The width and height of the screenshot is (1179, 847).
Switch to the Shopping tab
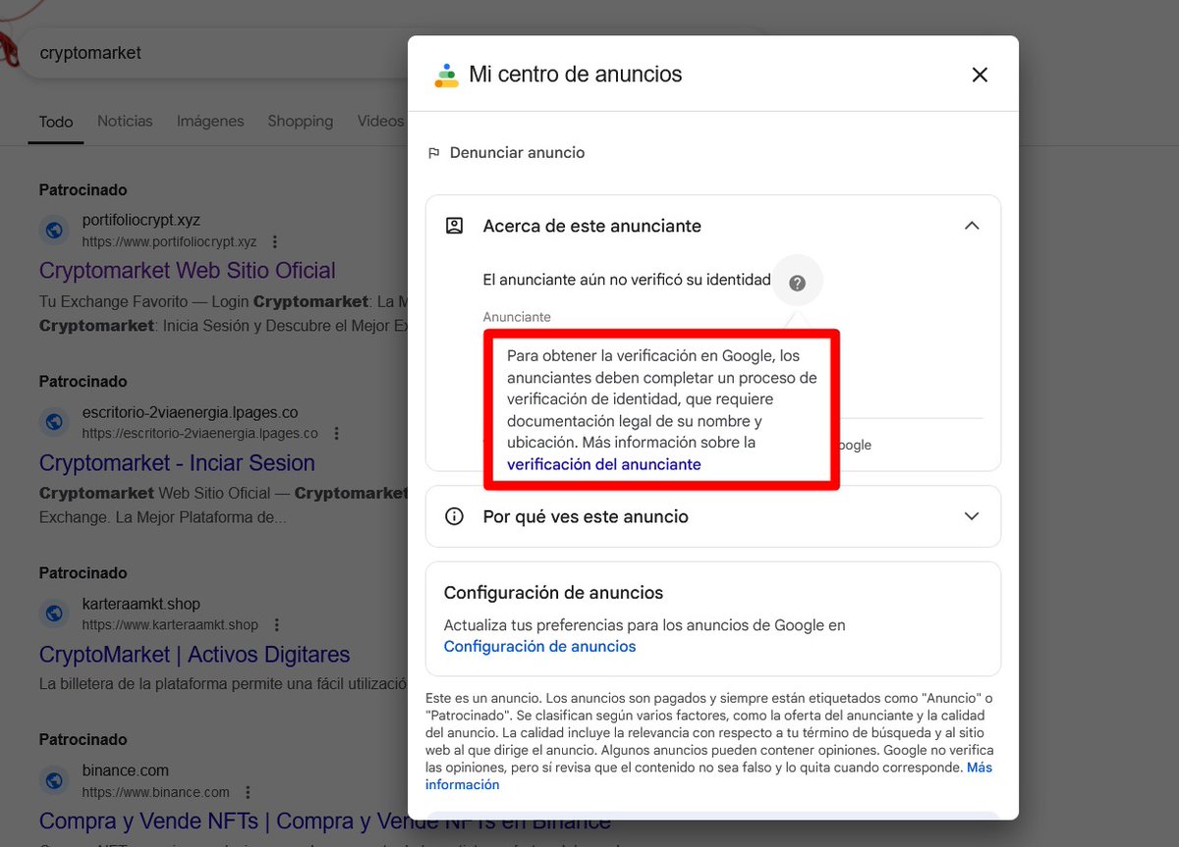click(x=300, y=121)
